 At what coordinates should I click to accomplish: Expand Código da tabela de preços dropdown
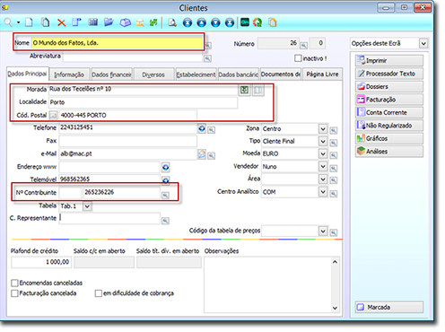(x=323, y=231)
